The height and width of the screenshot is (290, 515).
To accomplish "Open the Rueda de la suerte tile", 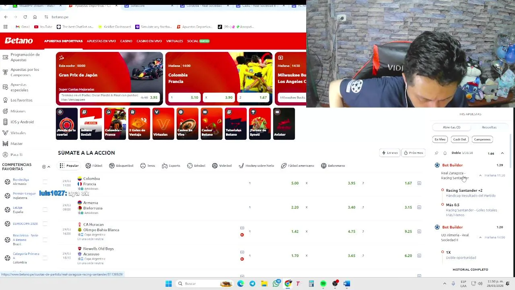I will 66,124.
